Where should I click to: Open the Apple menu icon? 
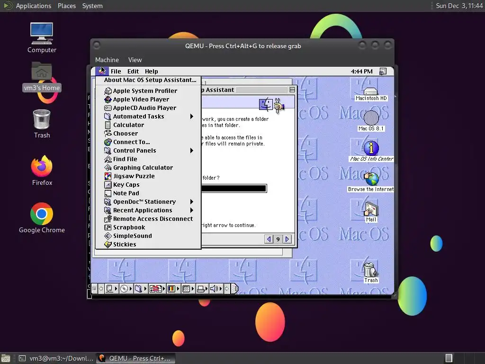click(102, 71)
